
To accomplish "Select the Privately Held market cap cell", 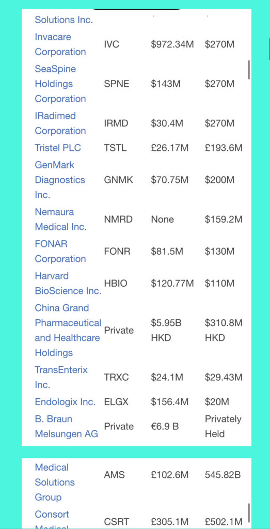I will point(223,426).
